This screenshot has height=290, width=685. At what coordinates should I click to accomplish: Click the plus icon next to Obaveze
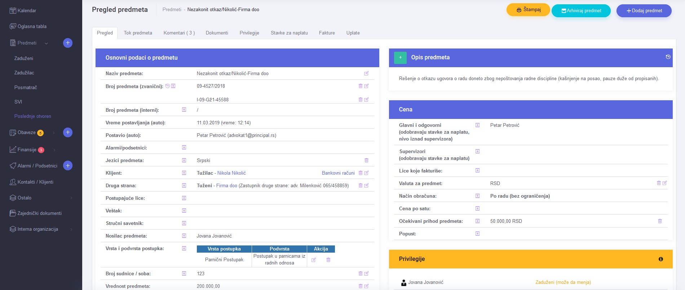point(68,133)
